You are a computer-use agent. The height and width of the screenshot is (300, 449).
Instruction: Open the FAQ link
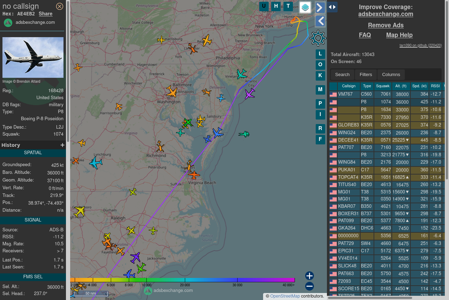pyautogui.click(x=365, y=35)
